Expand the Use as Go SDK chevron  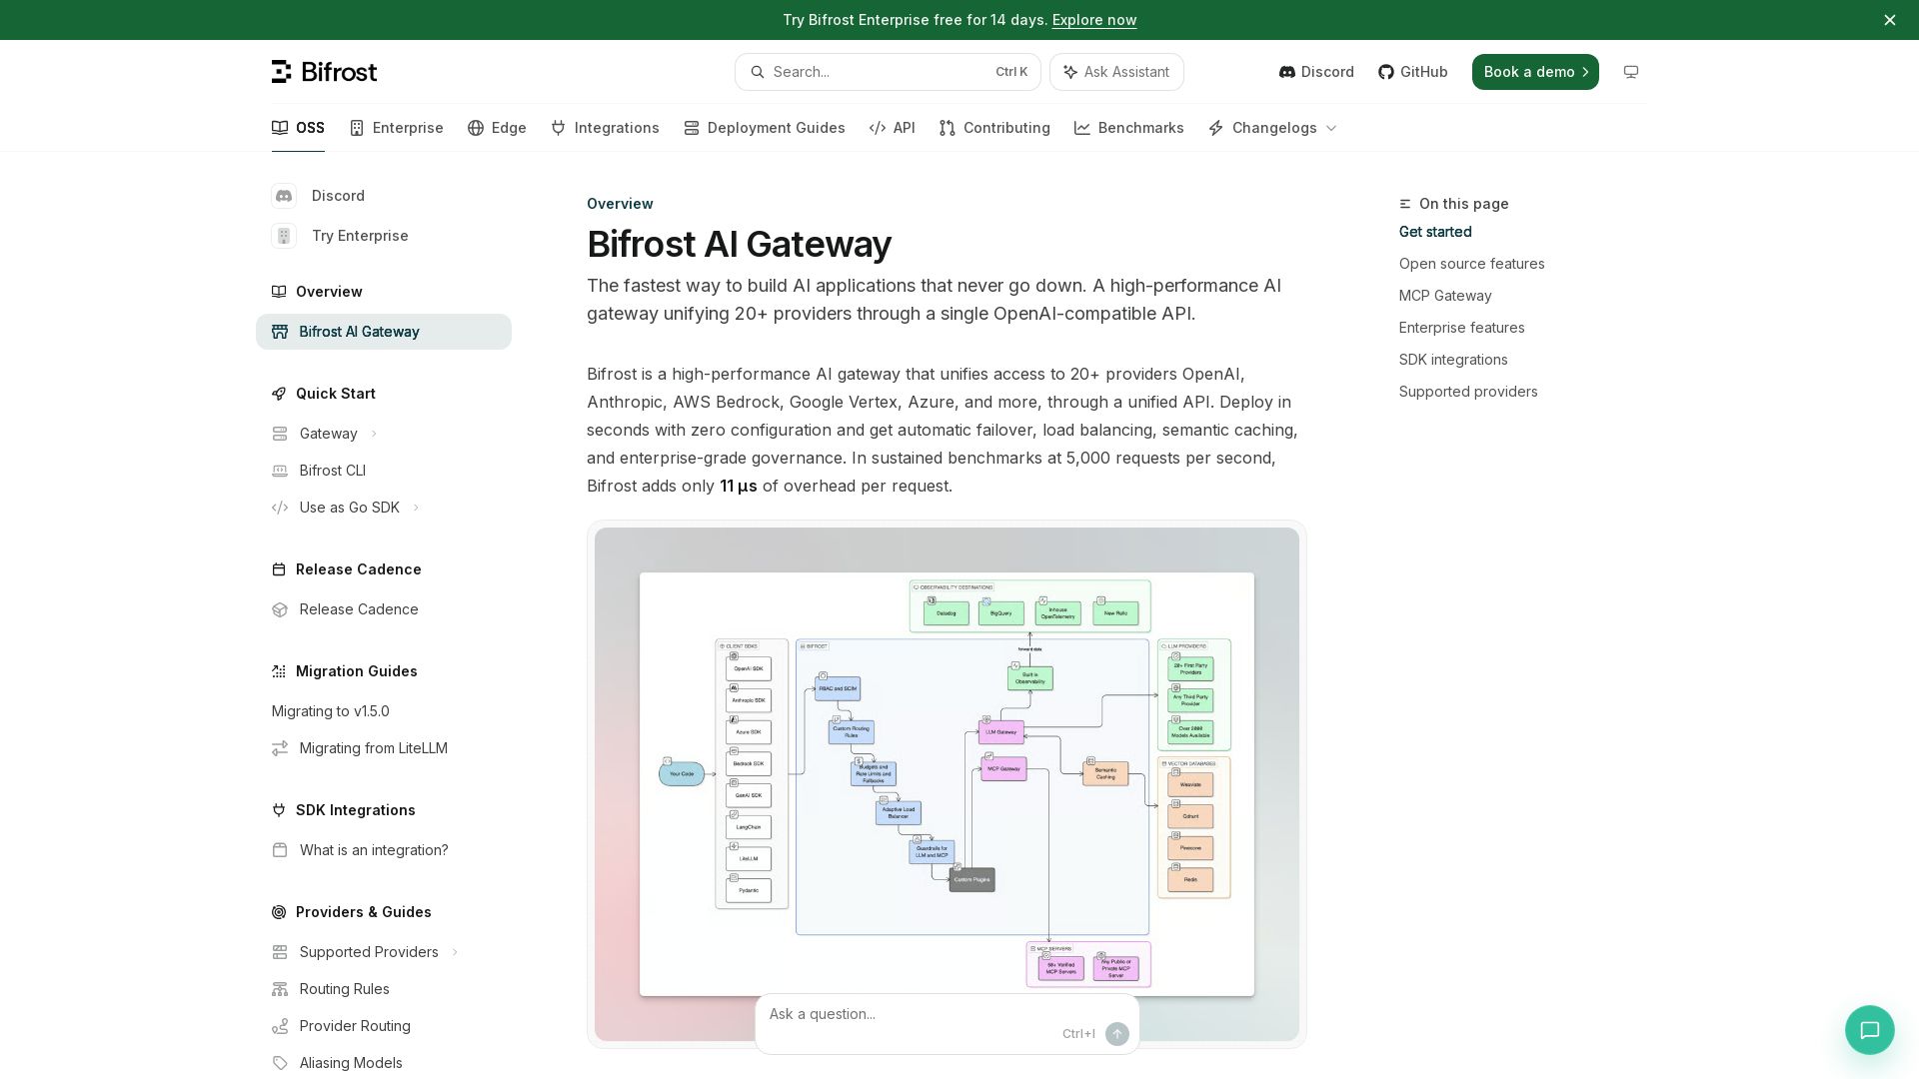tap(416, 508)
